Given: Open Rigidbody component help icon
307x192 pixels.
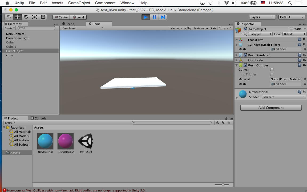Looking at the screenshot, I should point(300,60).
